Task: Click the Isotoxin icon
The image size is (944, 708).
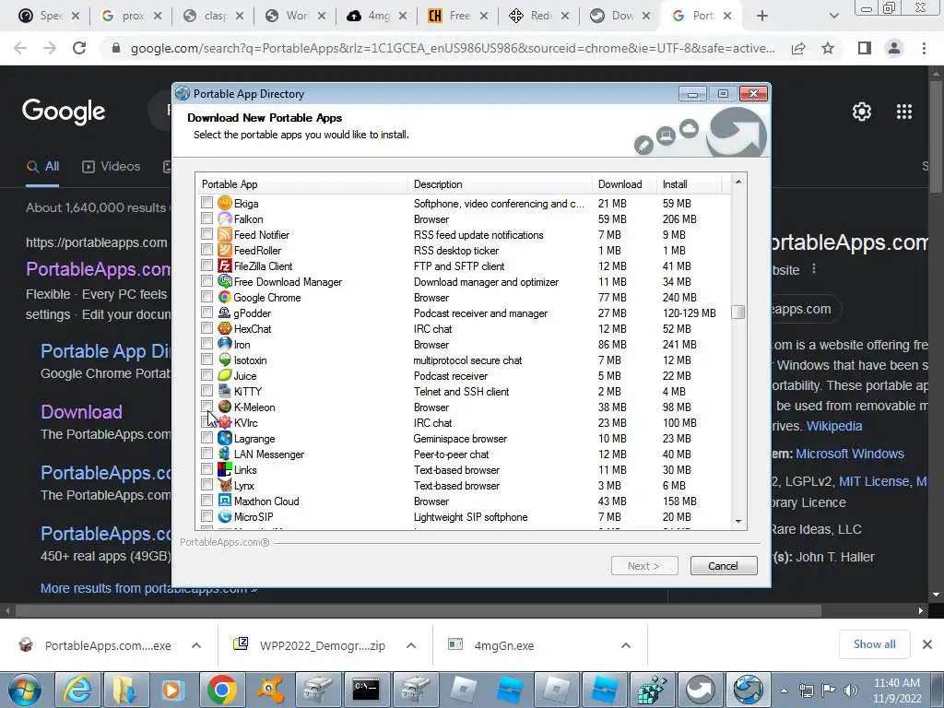Action: pyautogui.click(x=225, y=360)
